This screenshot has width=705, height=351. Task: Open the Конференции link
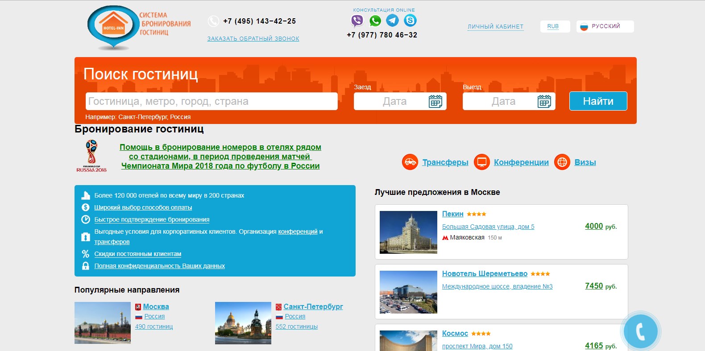[521, 162]
